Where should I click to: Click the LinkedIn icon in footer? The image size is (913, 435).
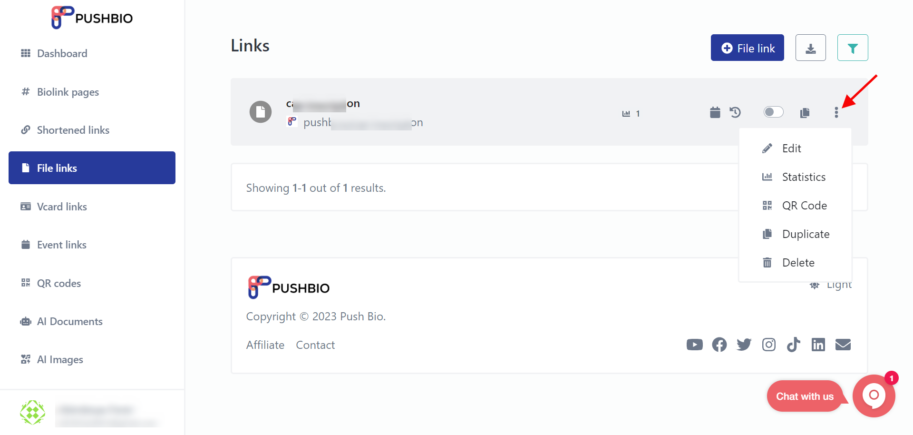click(818, 345)
